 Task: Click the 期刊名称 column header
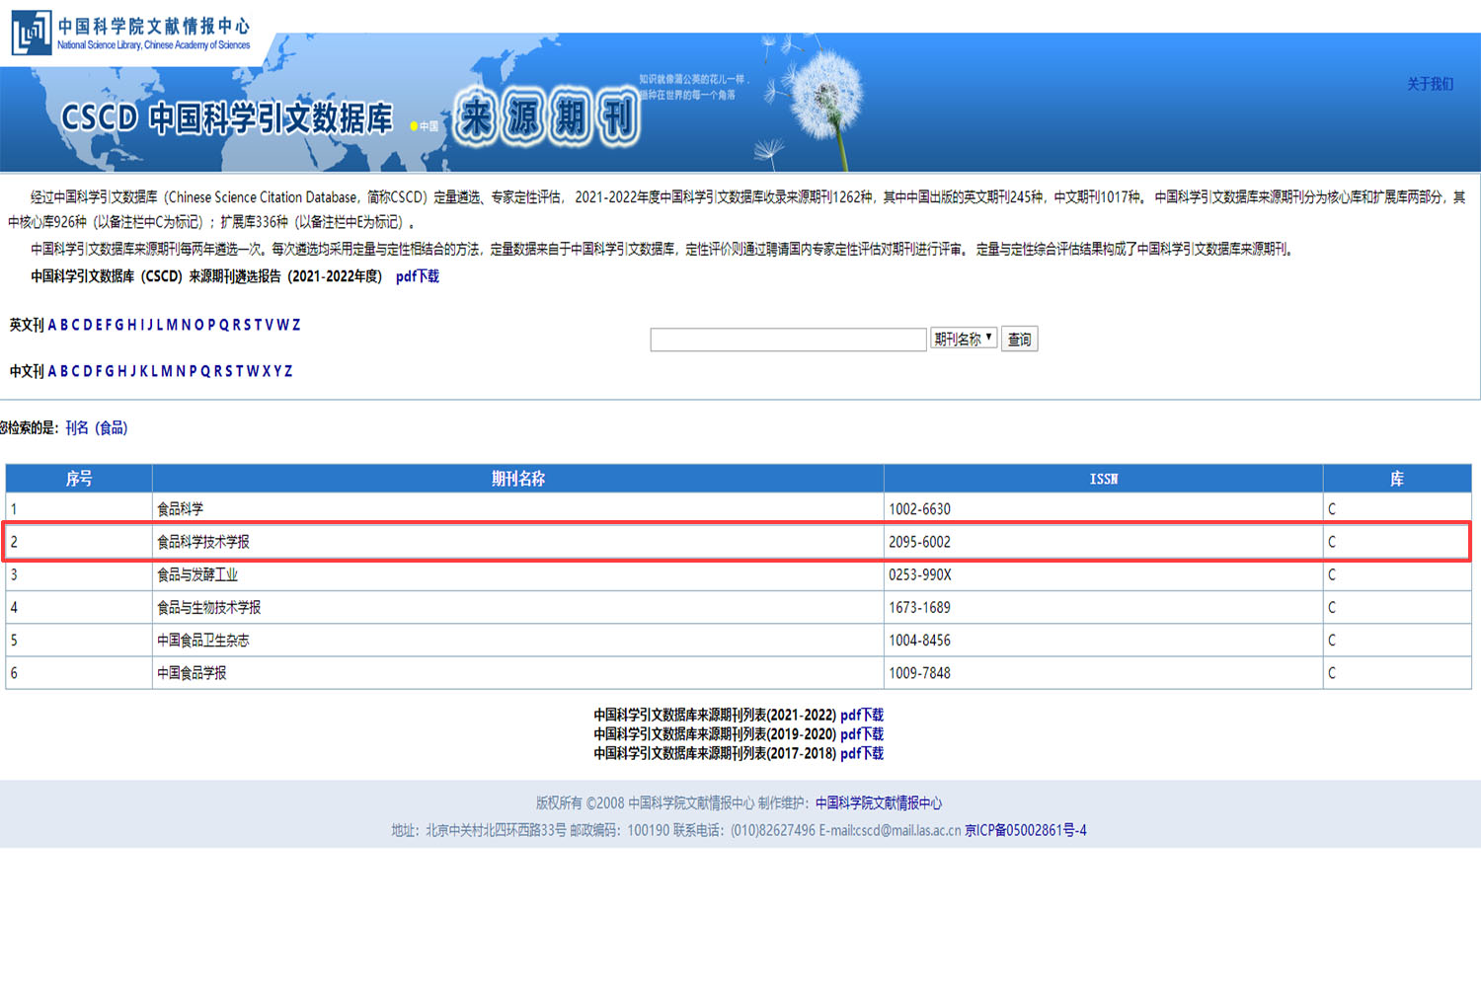(517, 479)
